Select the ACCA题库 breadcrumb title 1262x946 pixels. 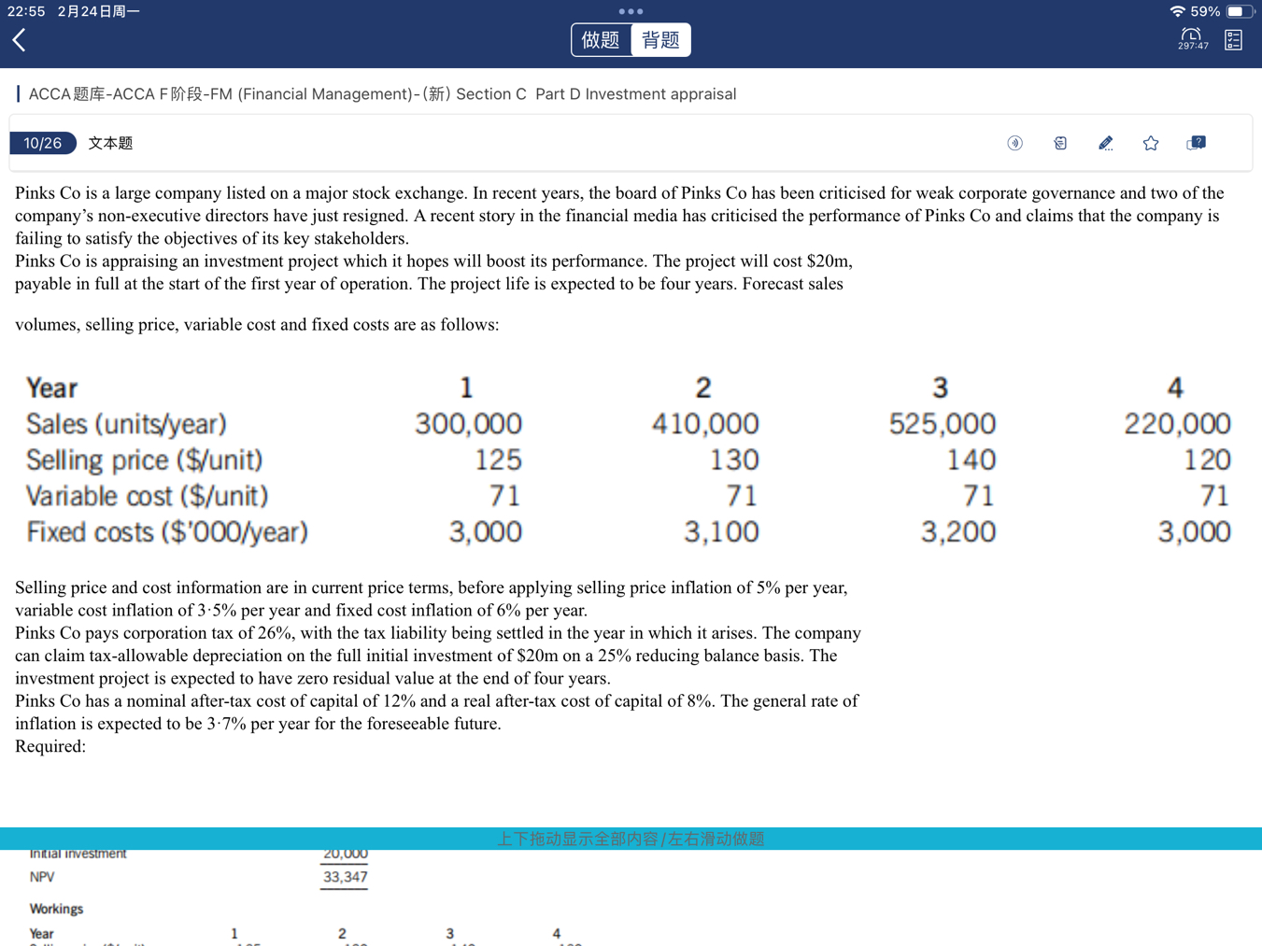[x=382, y=94]
